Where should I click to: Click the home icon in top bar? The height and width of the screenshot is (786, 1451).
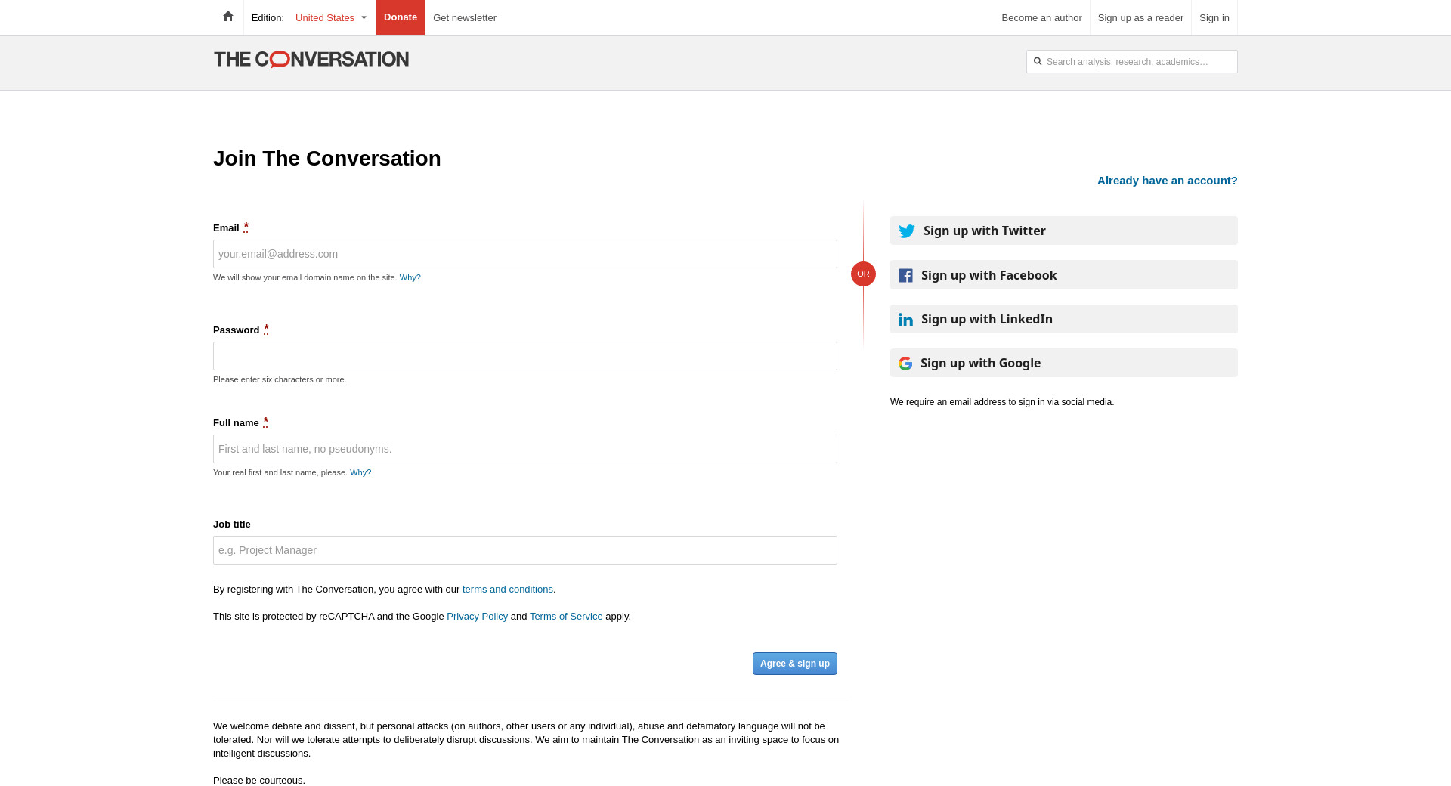pos(227,17)
